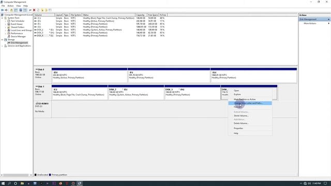This screenshot has width=331, height=186.
Task: Collapse the Storage tree node
Action: (x=2, y=40)
